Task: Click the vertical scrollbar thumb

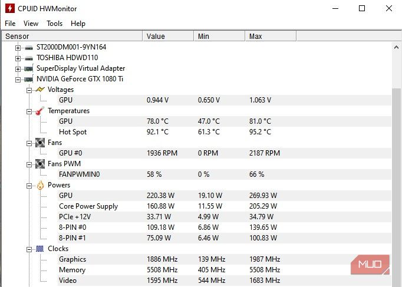Action: (x=396, y=177)
